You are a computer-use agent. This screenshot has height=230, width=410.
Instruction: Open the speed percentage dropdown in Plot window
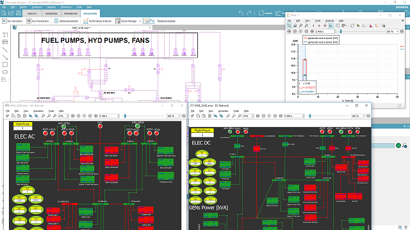392,31
